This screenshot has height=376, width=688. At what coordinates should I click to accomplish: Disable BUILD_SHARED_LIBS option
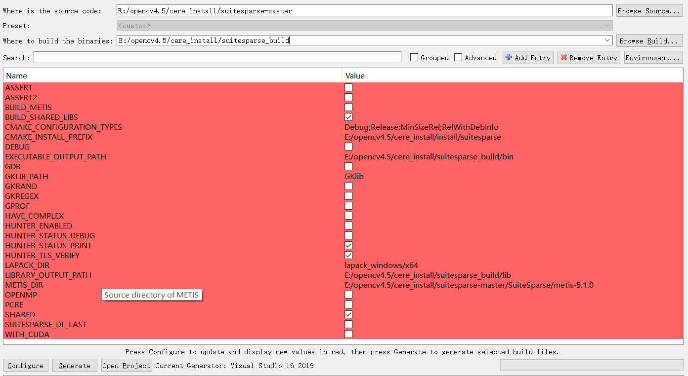point(348,117)
